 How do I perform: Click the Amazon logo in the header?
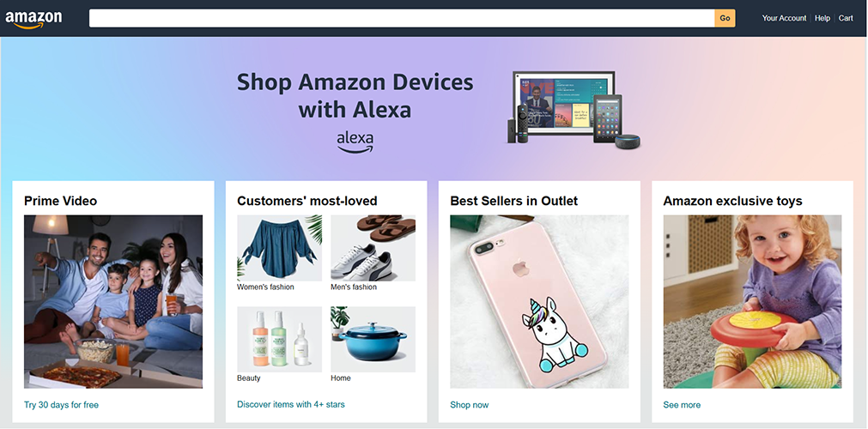point(33,20)
